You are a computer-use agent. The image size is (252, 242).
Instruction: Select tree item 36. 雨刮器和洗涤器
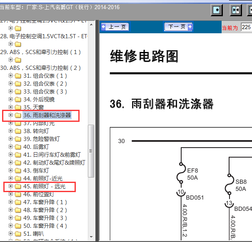point(47,115)
